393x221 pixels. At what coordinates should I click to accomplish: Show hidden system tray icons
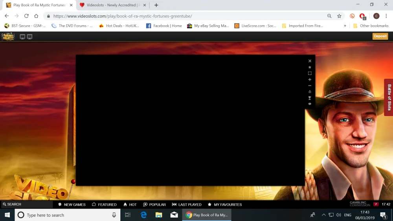pyautogui.click(x=323, y=215)
